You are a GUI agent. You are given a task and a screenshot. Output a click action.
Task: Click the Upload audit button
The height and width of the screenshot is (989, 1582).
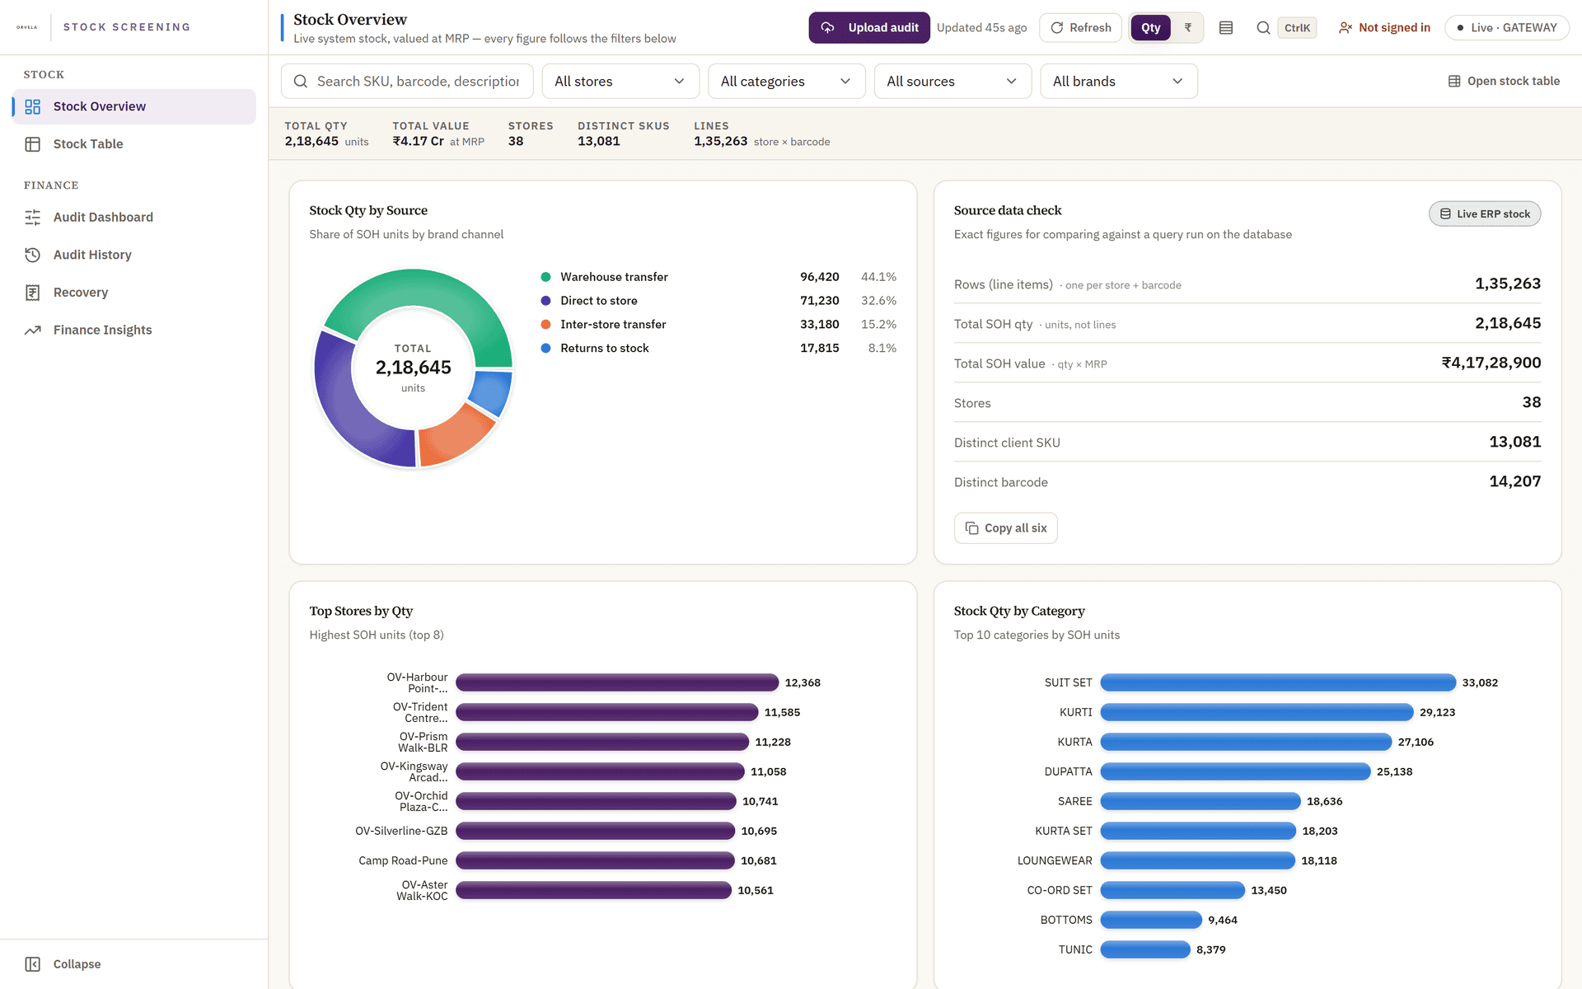(869, 28)
